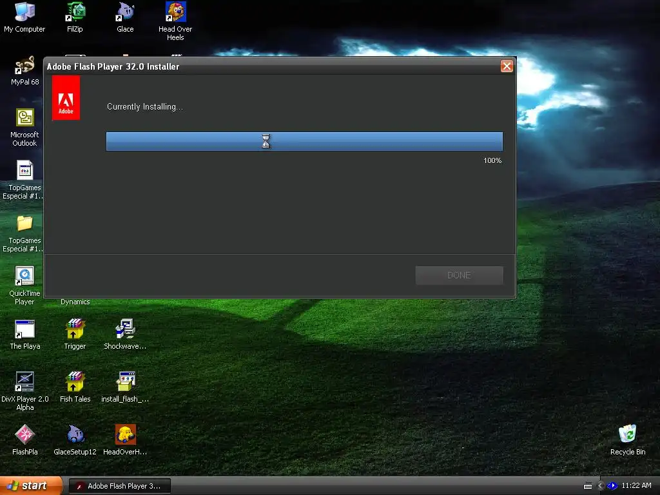Launch QuickTime Player shortcut

(24, 286)
